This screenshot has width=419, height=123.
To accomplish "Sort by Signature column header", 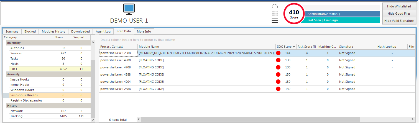I will (x=357, y=47).
